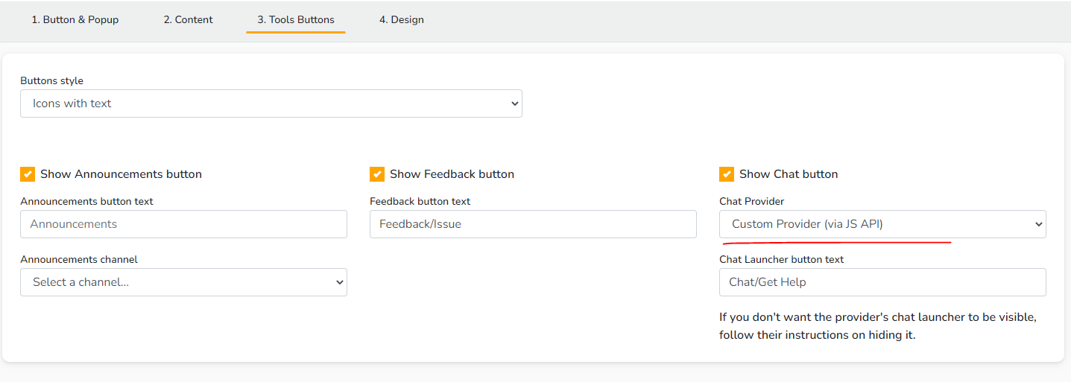This screenshot has height=382, width=1071.
Task: Go to the Design tab
Action: click(401, 20)
